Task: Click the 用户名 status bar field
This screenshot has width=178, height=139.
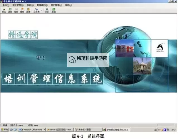Action: coord(19,125)
